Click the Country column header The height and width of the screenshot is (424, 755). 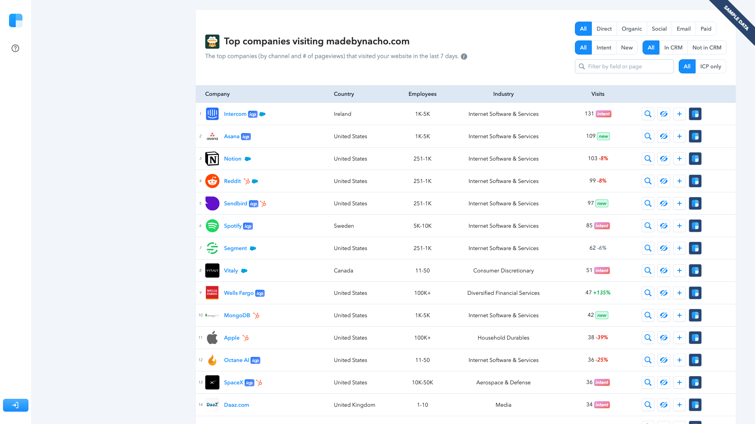click(344, 94)
